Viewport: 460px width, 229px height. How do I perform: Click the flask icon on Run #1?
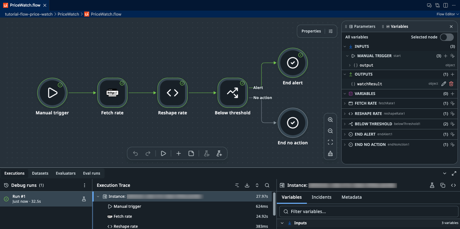[84, 199]
